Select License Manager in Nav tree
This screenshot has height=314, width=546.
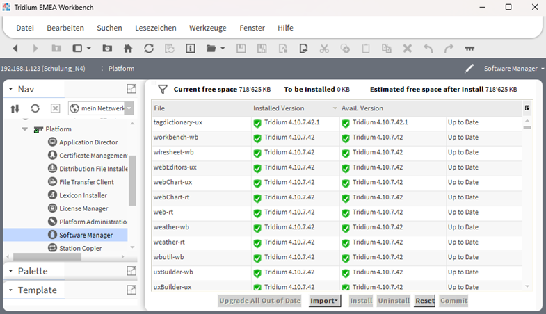[83, 208]
